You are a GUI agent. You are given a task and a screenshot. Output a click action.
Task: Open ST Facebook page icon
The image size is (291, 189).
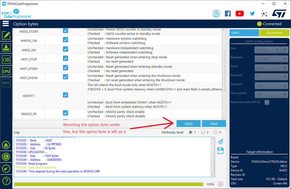pos(228,14)
